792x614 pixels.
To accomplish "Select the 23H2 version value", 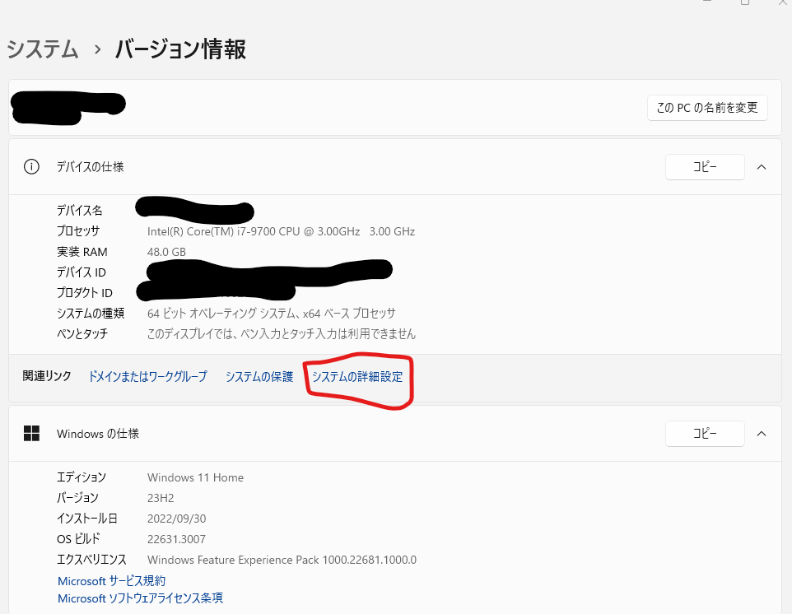I will click(x=161, y=498).
